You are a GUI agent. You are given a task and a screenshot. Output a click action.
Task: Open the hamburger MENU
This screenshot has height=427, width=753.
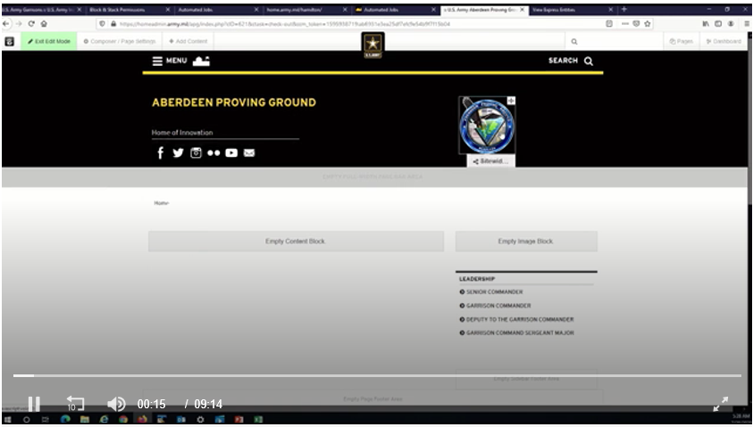pos(170,61)
